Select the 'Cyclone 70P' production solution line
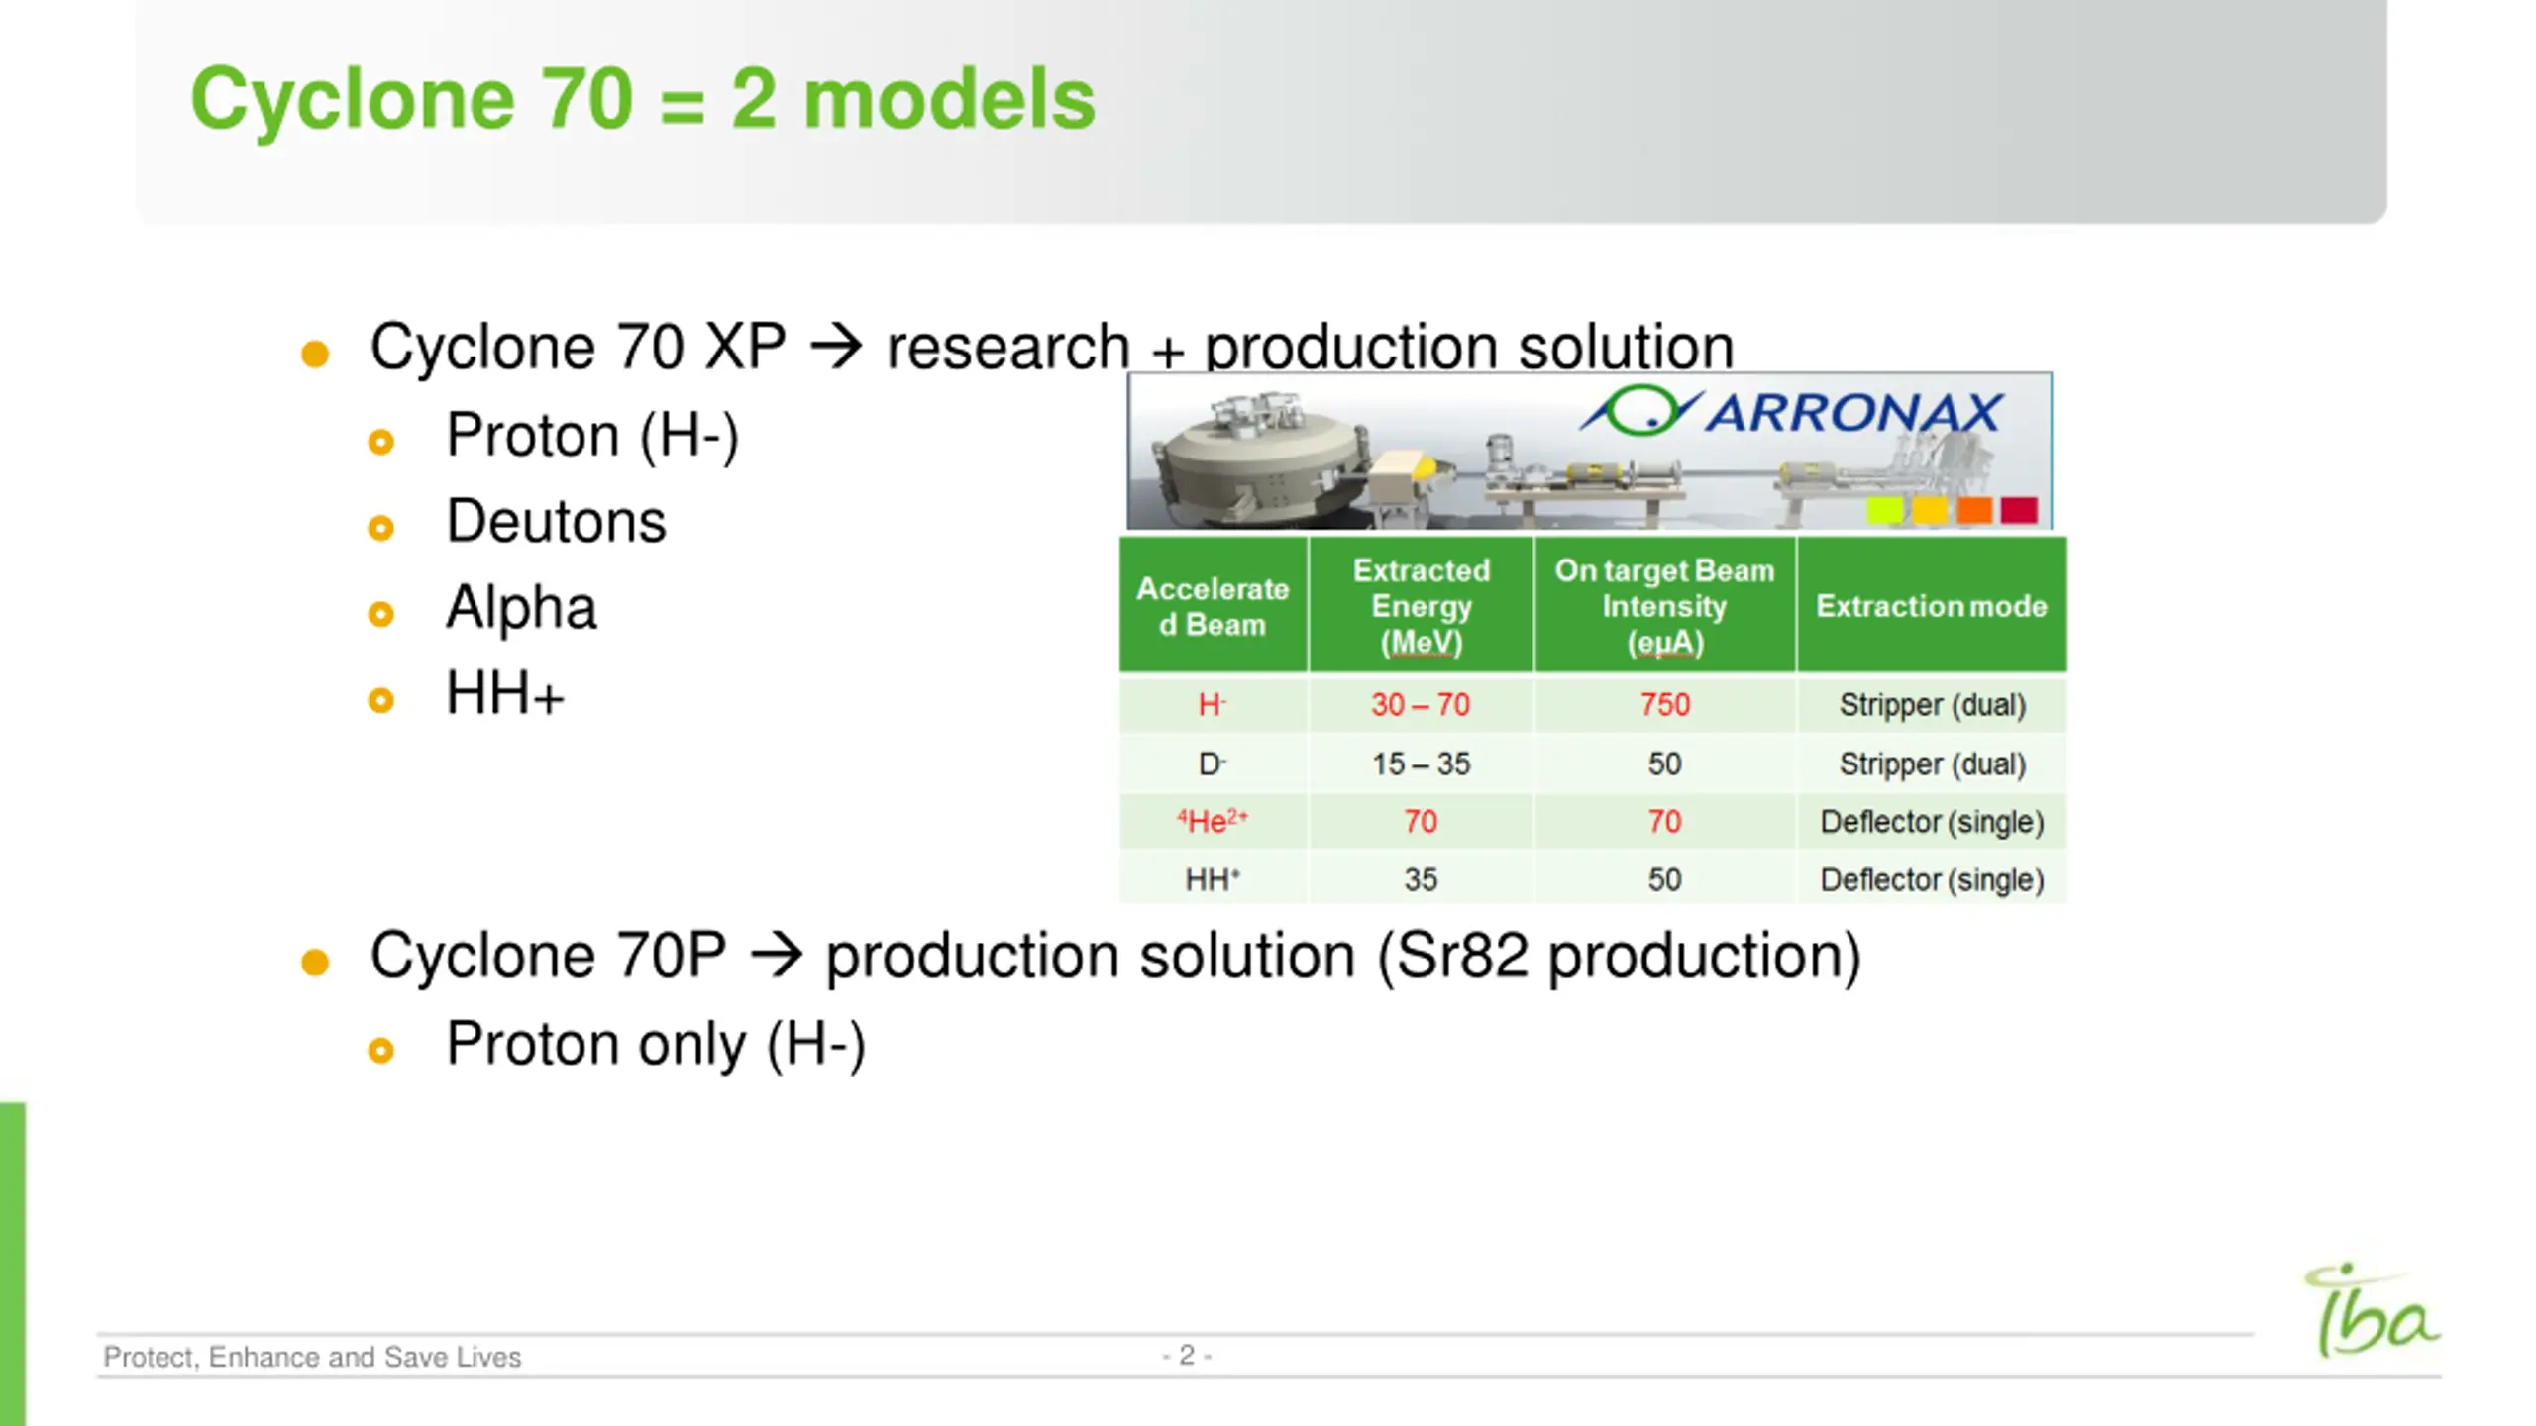The width and height of the screenshot is (2536, 1426). pyautogui.click(x=1115, y=957)
